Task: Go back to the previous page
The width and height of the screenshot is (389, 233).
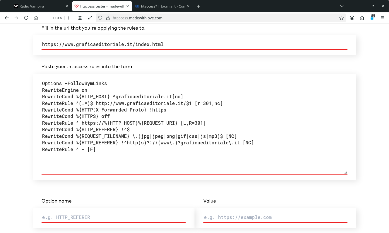Action: pyautogui.click(x=7, y=18)
